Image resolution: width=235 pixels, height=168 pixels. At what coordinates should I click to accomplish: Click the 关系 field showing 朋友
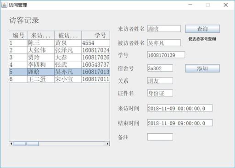[160, 81]
